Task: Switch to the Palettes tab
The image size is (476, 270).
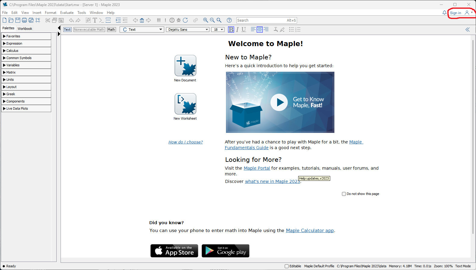Action: click(8, 28)
